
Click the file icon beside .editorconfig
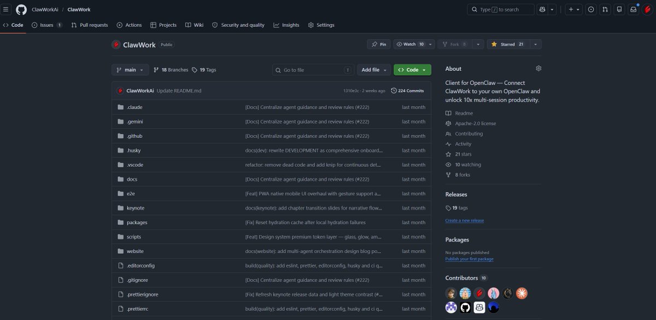click(x=121, y=265)
